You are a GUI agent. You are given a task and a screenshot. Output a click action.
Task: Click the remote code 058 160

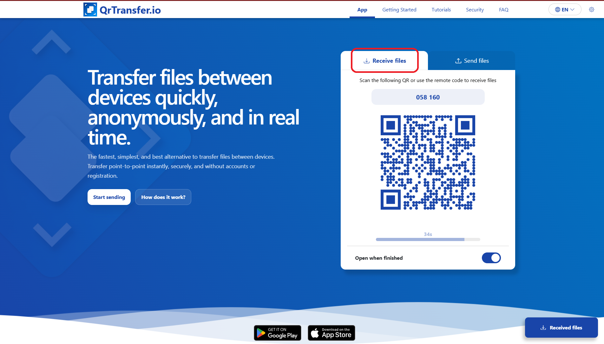(x=428, y=97)
